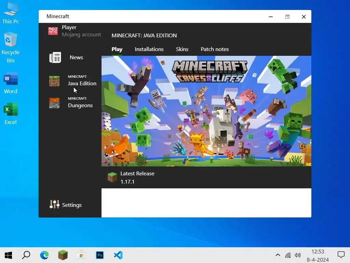350x263 pixels.
Task: Click the Latest Release grass block icon
Action: (112, 177)
